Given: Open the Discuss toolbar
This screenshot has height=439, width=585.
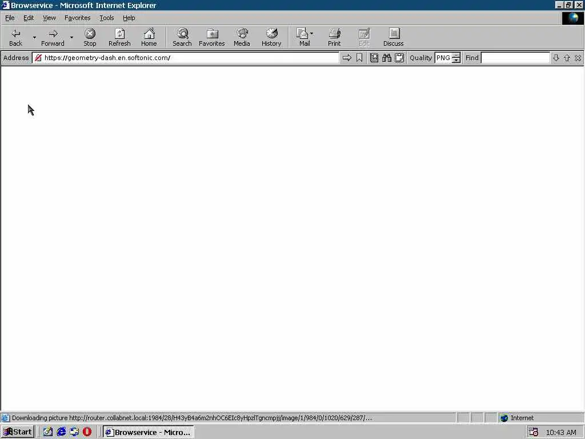Looking at the screenshot, I should point(393,37).
